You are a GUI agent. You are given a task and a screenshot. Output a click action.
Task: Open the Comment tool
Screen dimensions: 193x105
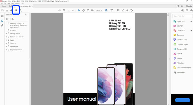click(180, 35)
